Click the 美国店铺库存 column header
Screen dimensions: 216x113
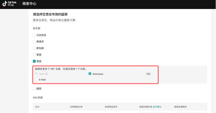point(180,107)
